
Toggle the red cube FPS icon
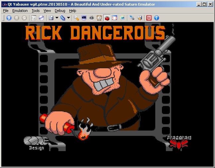pyautogui.click(x=107, y=18)
